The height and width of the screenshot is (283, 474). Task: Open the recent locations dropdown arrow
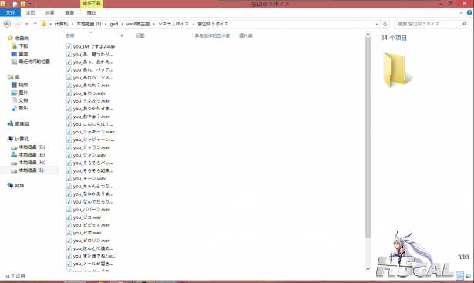tap(27, 24)
